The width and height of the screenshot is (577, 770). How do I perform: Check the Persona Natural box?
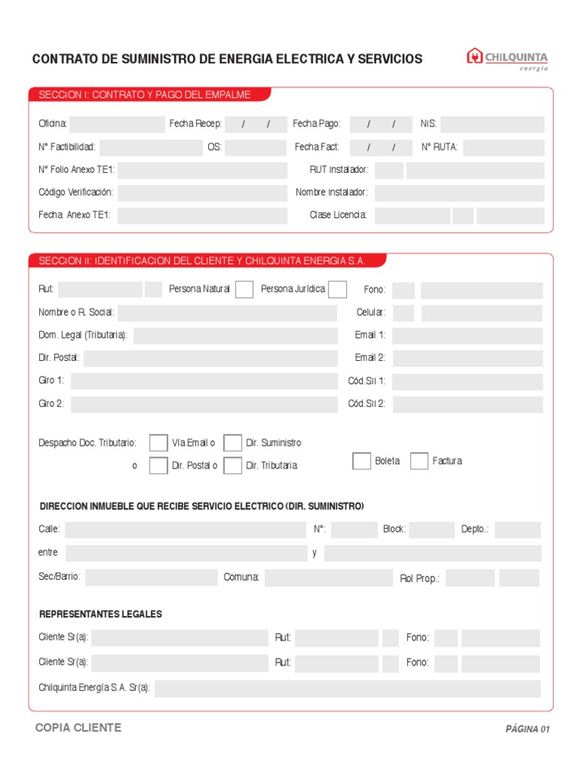pos(244,290)
